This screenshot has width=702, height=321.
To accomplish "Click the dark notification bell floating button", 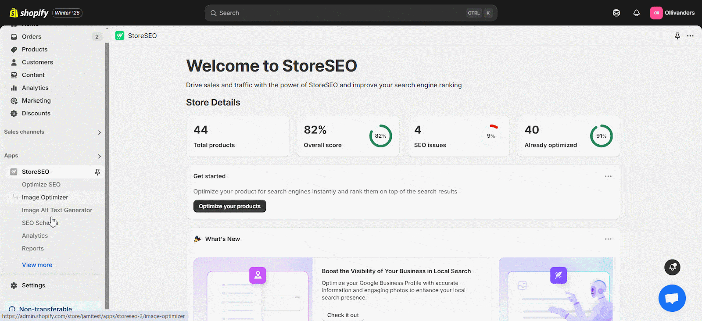I will tap(672, 267).
